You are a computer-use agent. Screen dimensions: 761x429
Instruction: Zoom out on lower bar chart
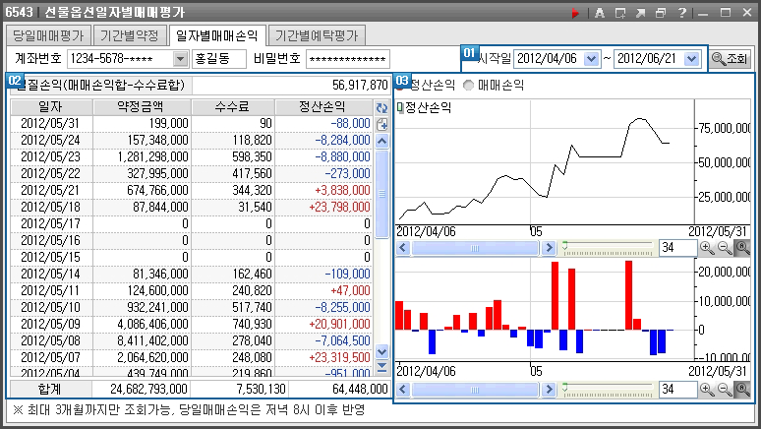pyautogui.click(x=725, y=390)
